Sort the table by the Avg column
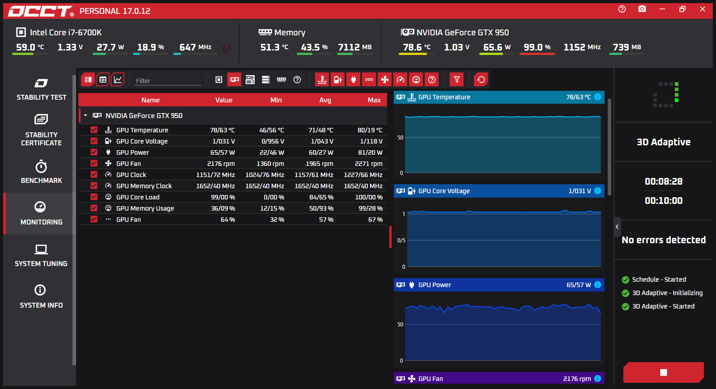This screenshot has height=389, width=716. point(325,100)
